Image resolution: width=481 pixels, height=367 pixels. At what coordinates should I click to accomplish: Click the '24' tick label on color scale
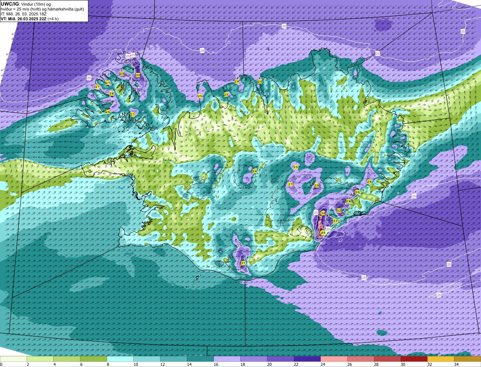(x=322, y=364)
